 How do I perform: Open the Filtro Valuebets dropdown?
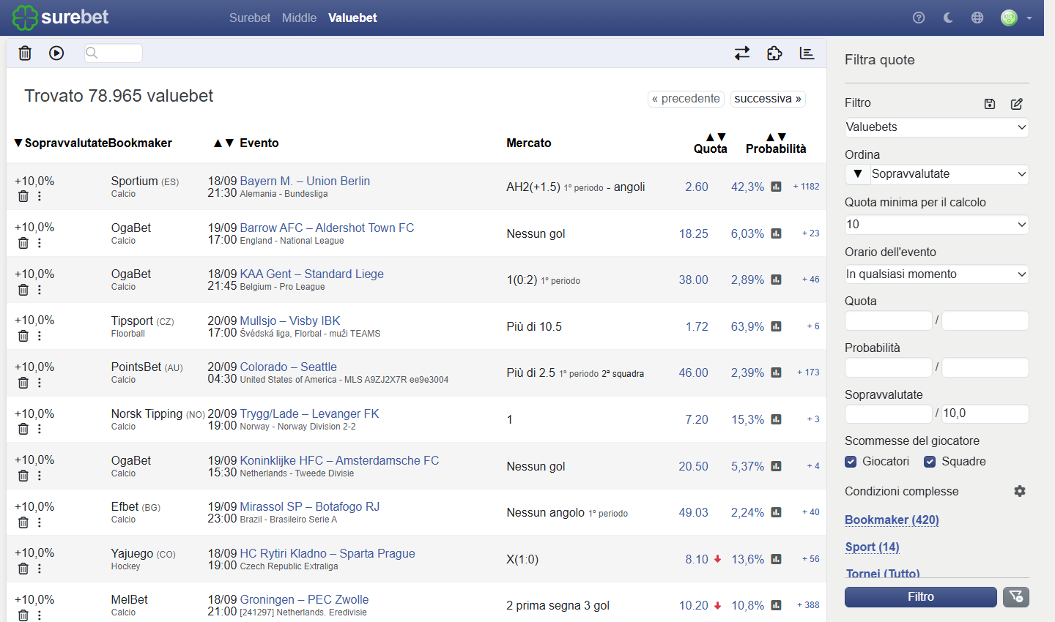(936, 127)
